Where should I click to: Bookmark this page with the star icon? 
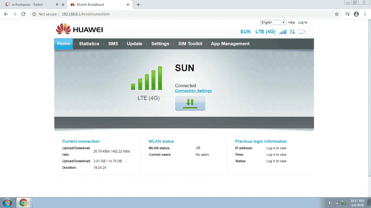pos(337,14)
